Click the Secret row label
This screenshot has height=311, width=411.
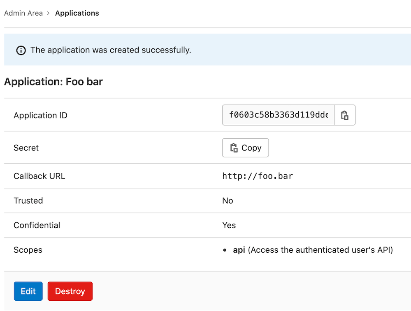(x=26, y=148)
